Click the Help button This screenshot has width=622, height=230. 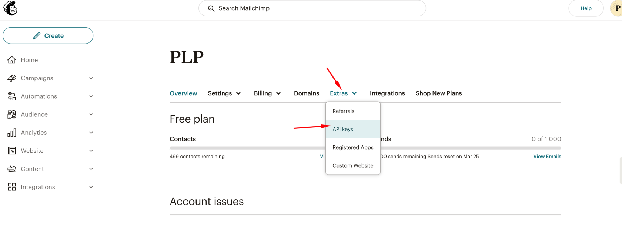(x=586, y=8)
